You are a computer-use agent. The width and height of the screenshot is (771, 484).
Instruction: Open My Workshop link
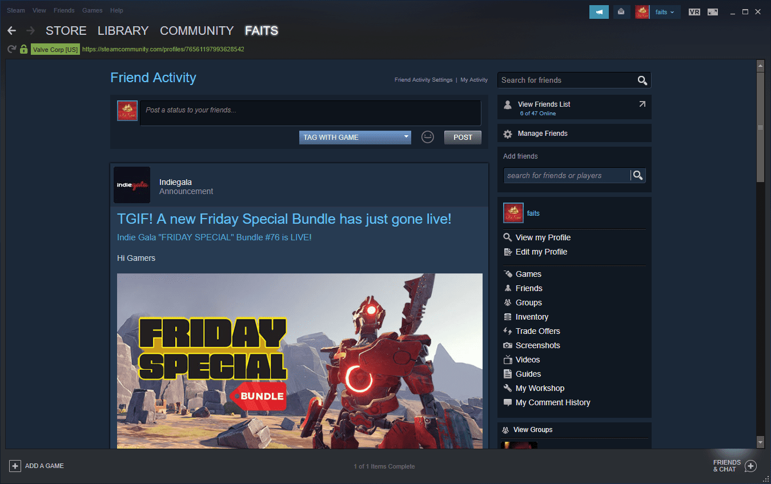coord(540,388)
